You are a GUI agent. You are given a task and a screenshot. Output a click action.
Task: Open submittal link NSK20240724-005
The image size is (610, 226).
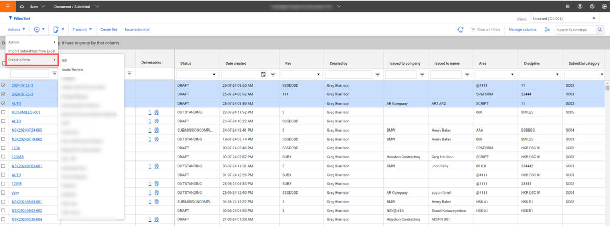click(x=26, y=130)
